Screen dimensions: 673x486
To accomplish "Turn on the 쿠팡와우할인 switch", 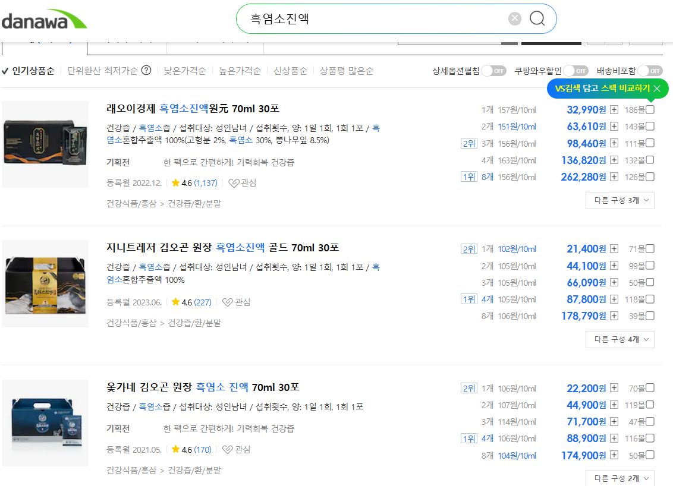I will [575, 70].
